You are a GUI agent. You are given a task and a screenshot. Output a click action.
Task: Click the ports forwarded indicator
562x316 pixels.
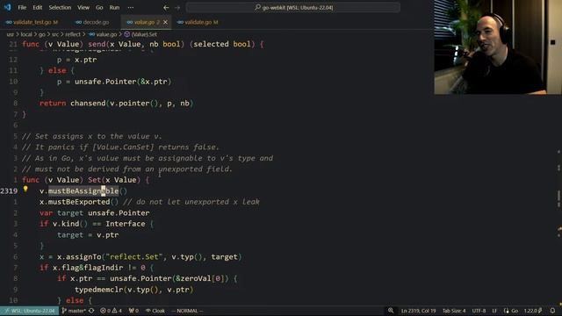click(133, 311)
